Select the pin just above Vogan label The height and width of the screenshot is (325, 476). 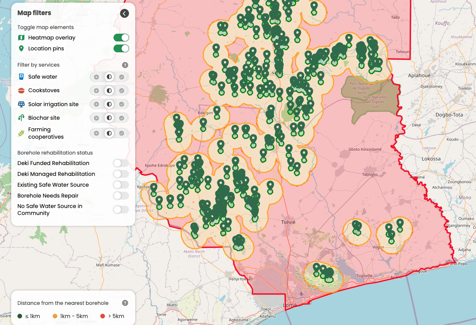391,235
